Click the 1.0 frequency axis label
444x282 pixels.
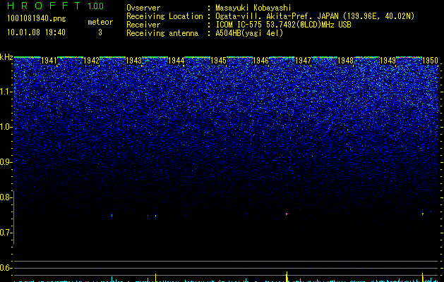[6, 127]
